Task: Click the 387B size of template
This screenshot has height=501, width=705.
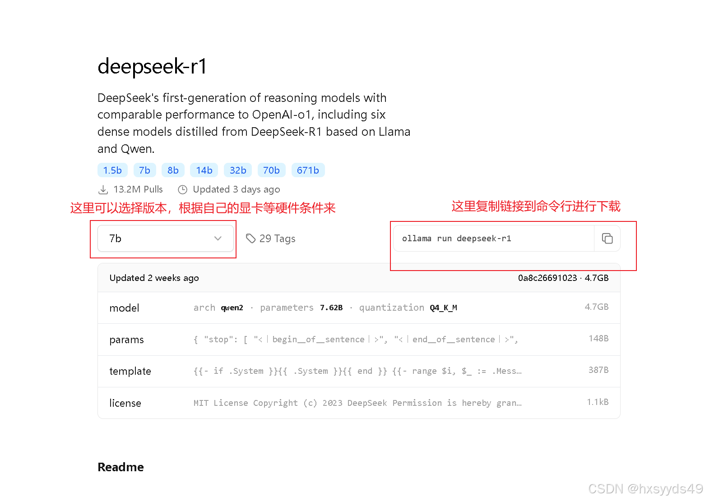Action: pyautogui.click(x=598, y=370)
